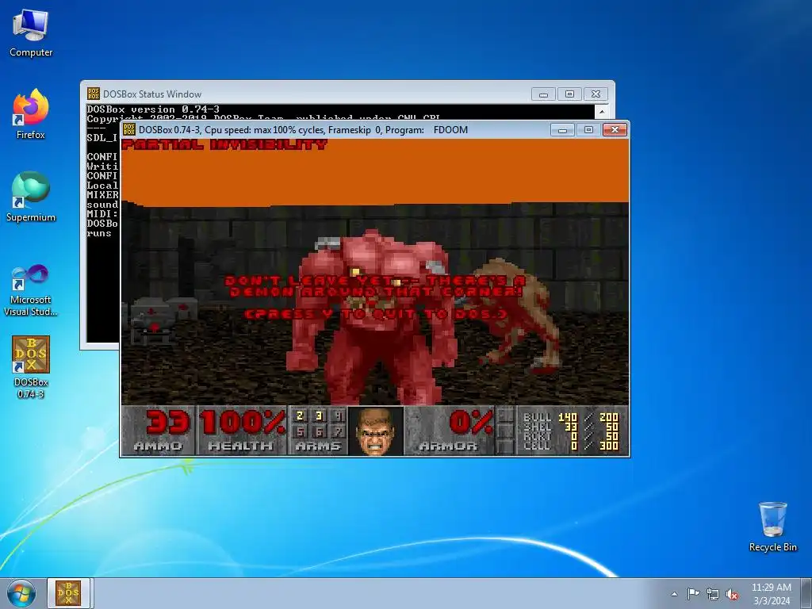Image resolution: width=812 pixels, height=609 pixels.
Task: Click the date 3/3/2024 in the taskbar
Action: [x=772, y=601]
